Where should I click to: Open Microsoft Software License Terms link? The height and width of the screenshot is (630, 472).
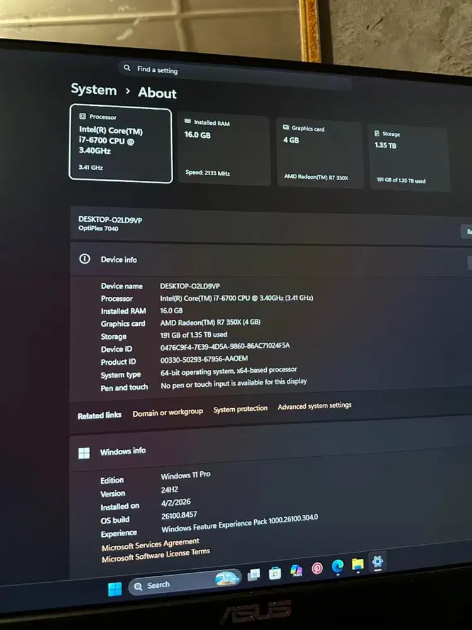pos(155,555)
